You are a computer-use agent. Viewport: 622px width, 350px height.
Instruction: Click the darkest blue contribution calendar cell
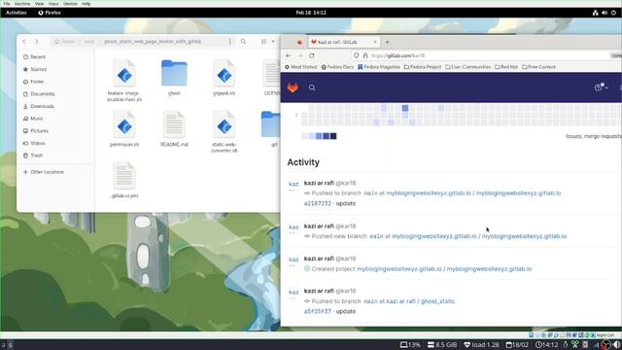405,108
